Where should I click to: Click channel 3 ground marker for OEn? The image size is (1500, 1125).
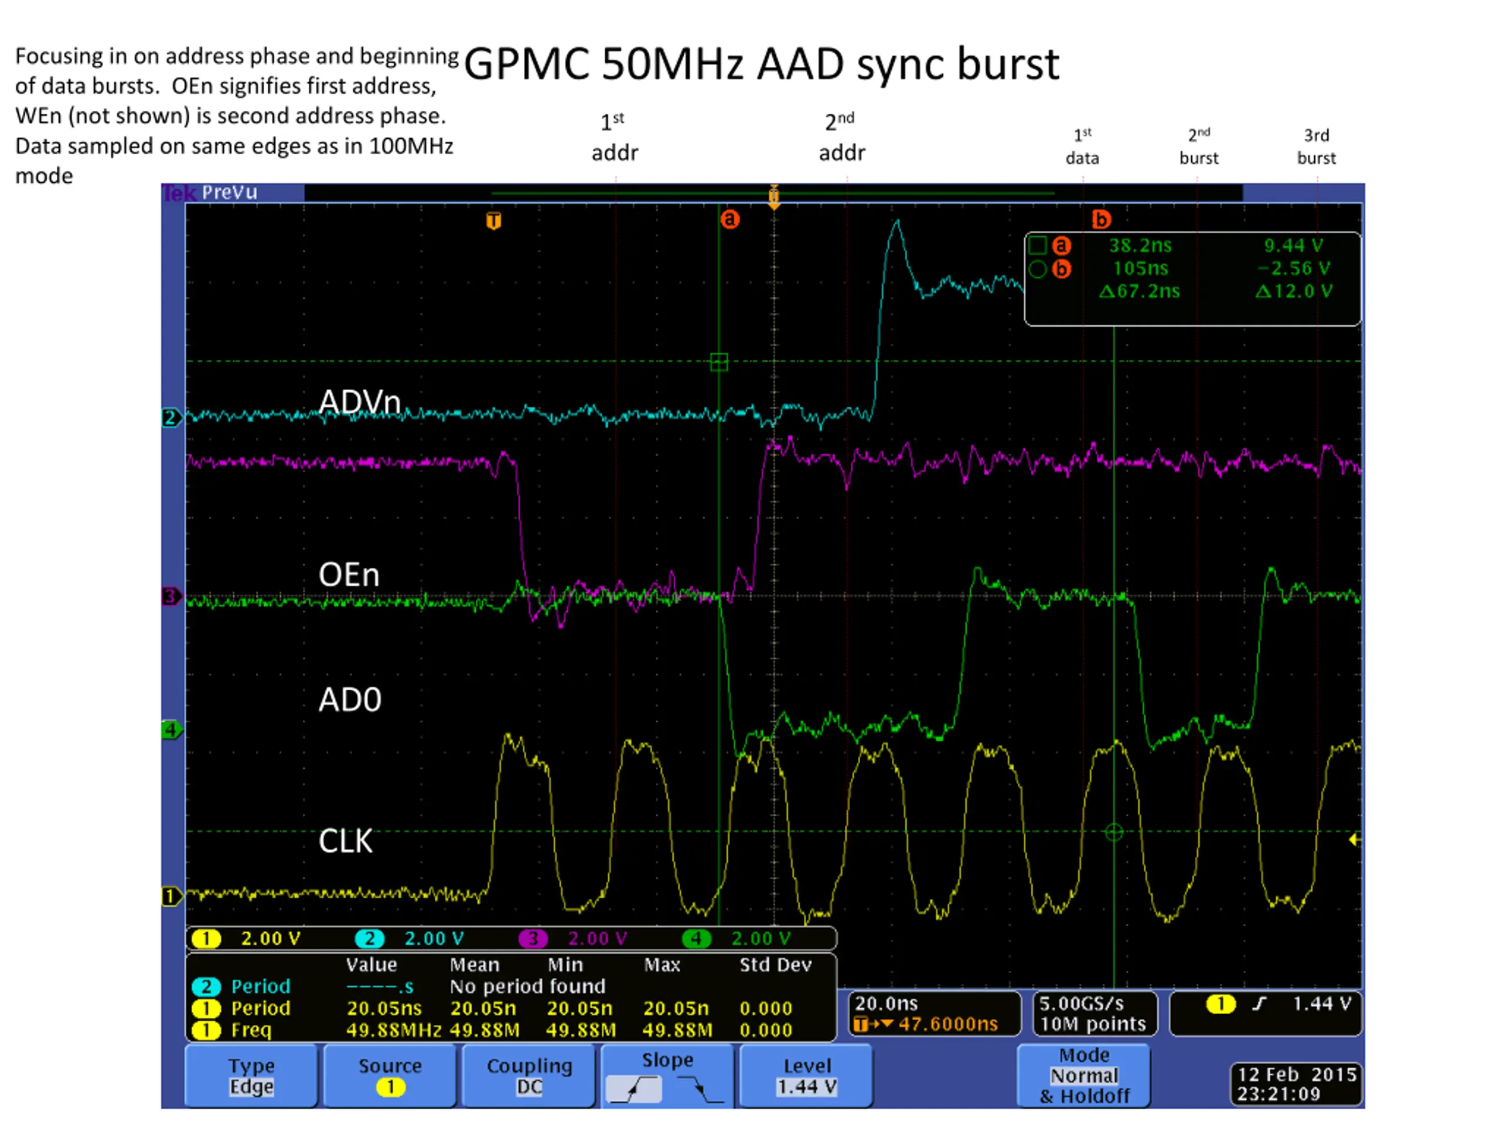click(171, 596)
